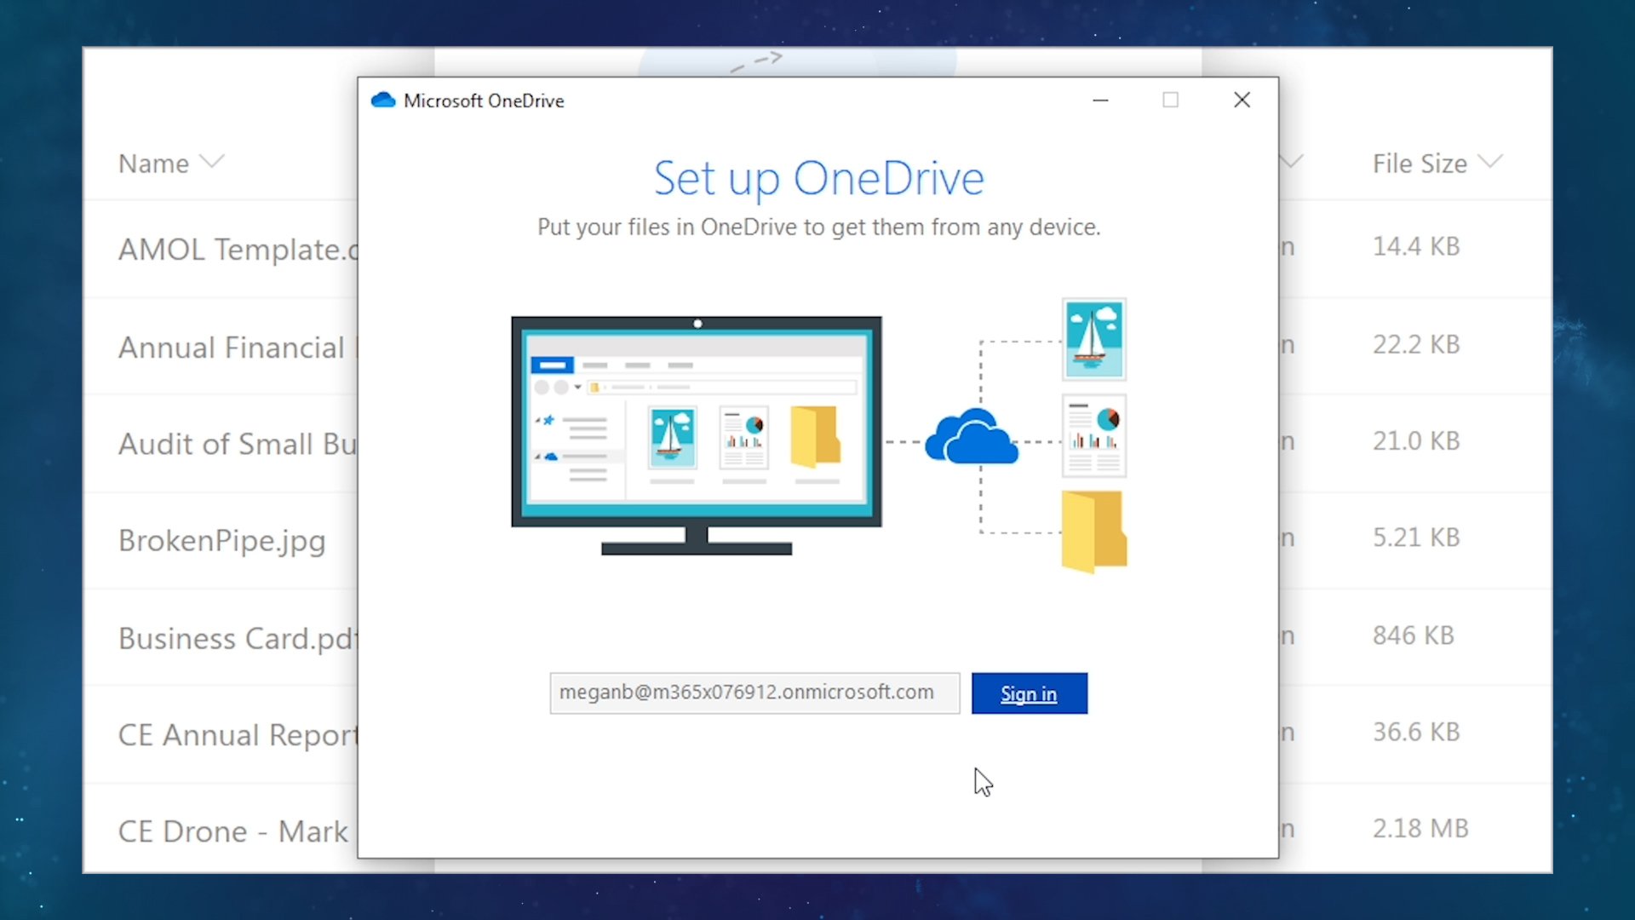Click the 846 KB file size value
The height and width of the screenshot is (920, 1635).
1414,635
